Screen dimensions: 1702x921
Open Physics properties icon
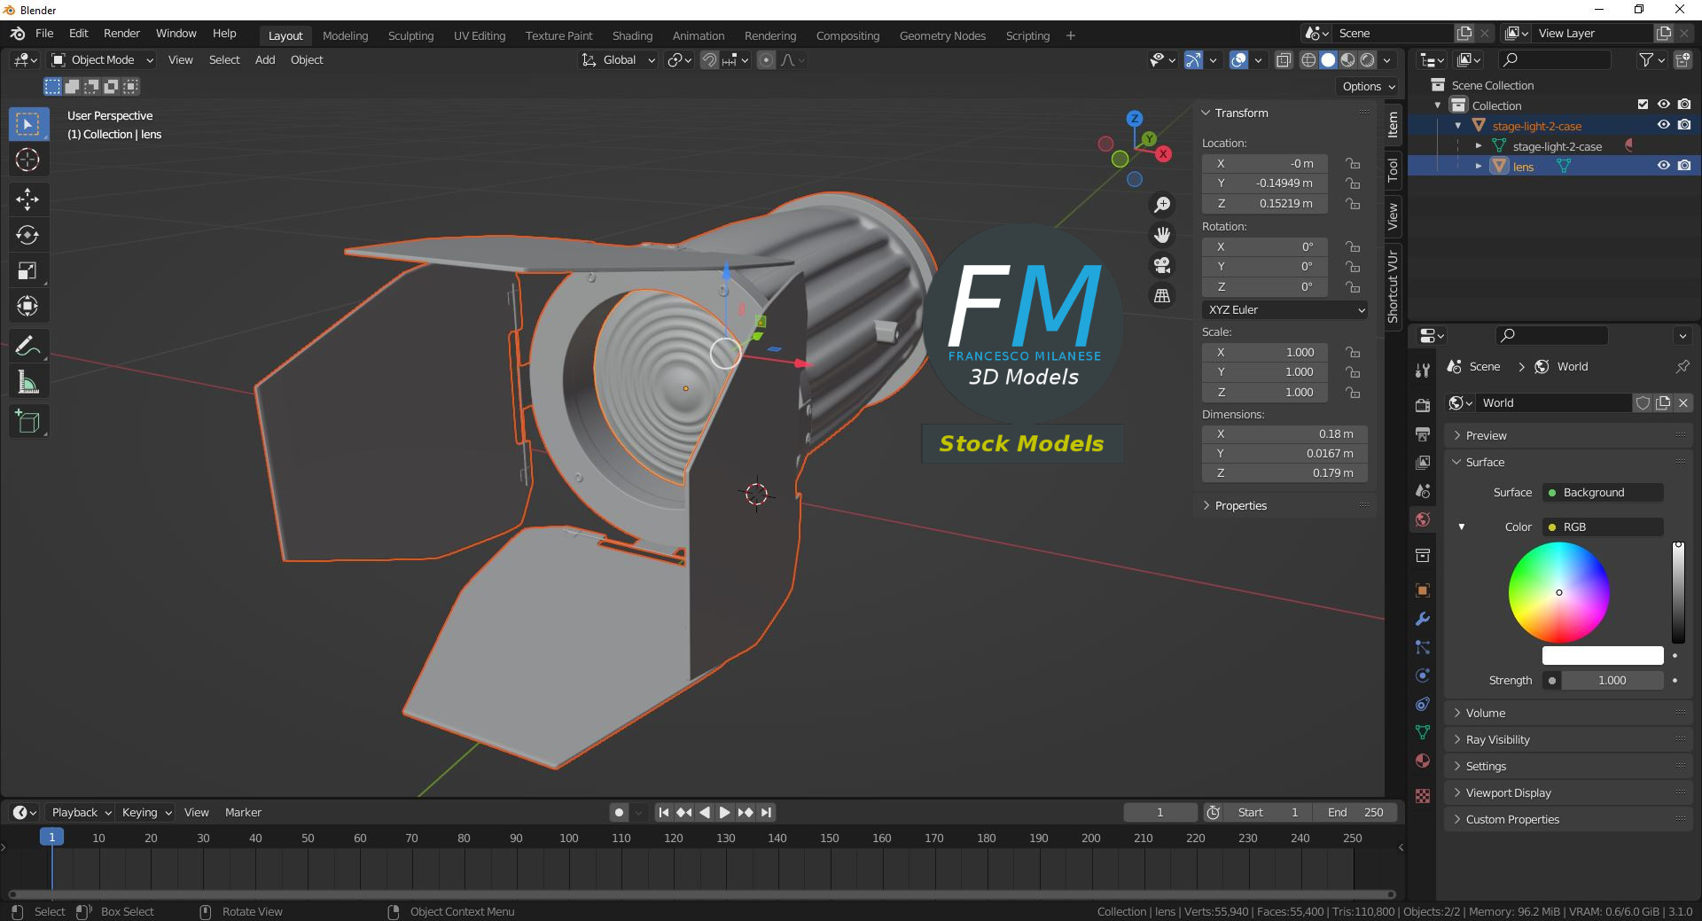coord(1423,675)
